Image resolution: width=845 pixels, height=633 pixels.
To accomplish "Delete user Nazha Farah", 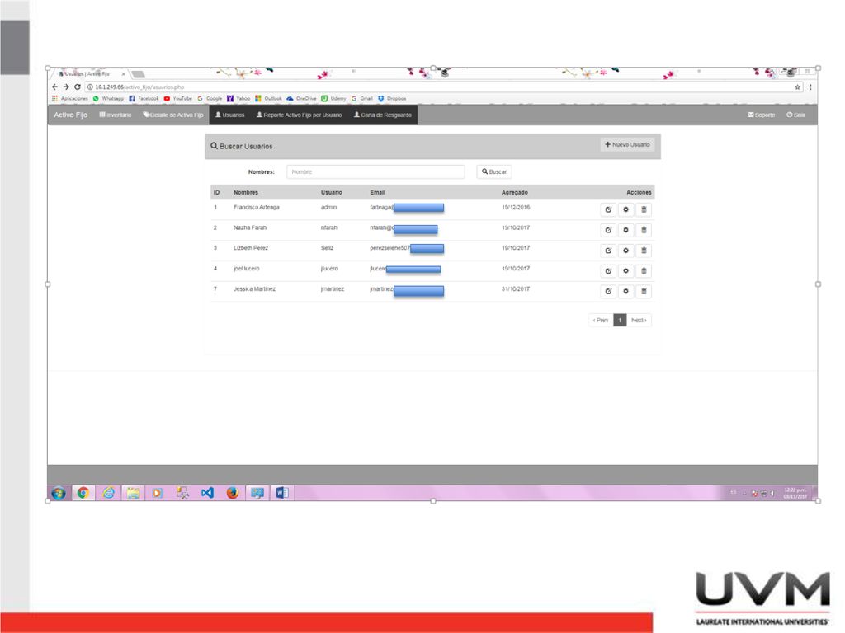I will point(644,230).
